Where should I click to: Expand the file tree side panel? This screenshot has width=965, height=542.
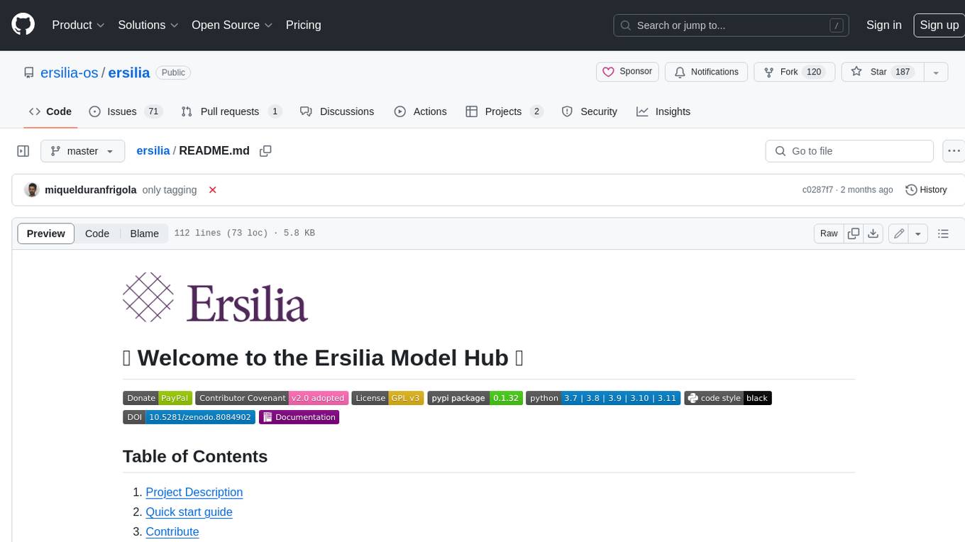pos(23,151)
